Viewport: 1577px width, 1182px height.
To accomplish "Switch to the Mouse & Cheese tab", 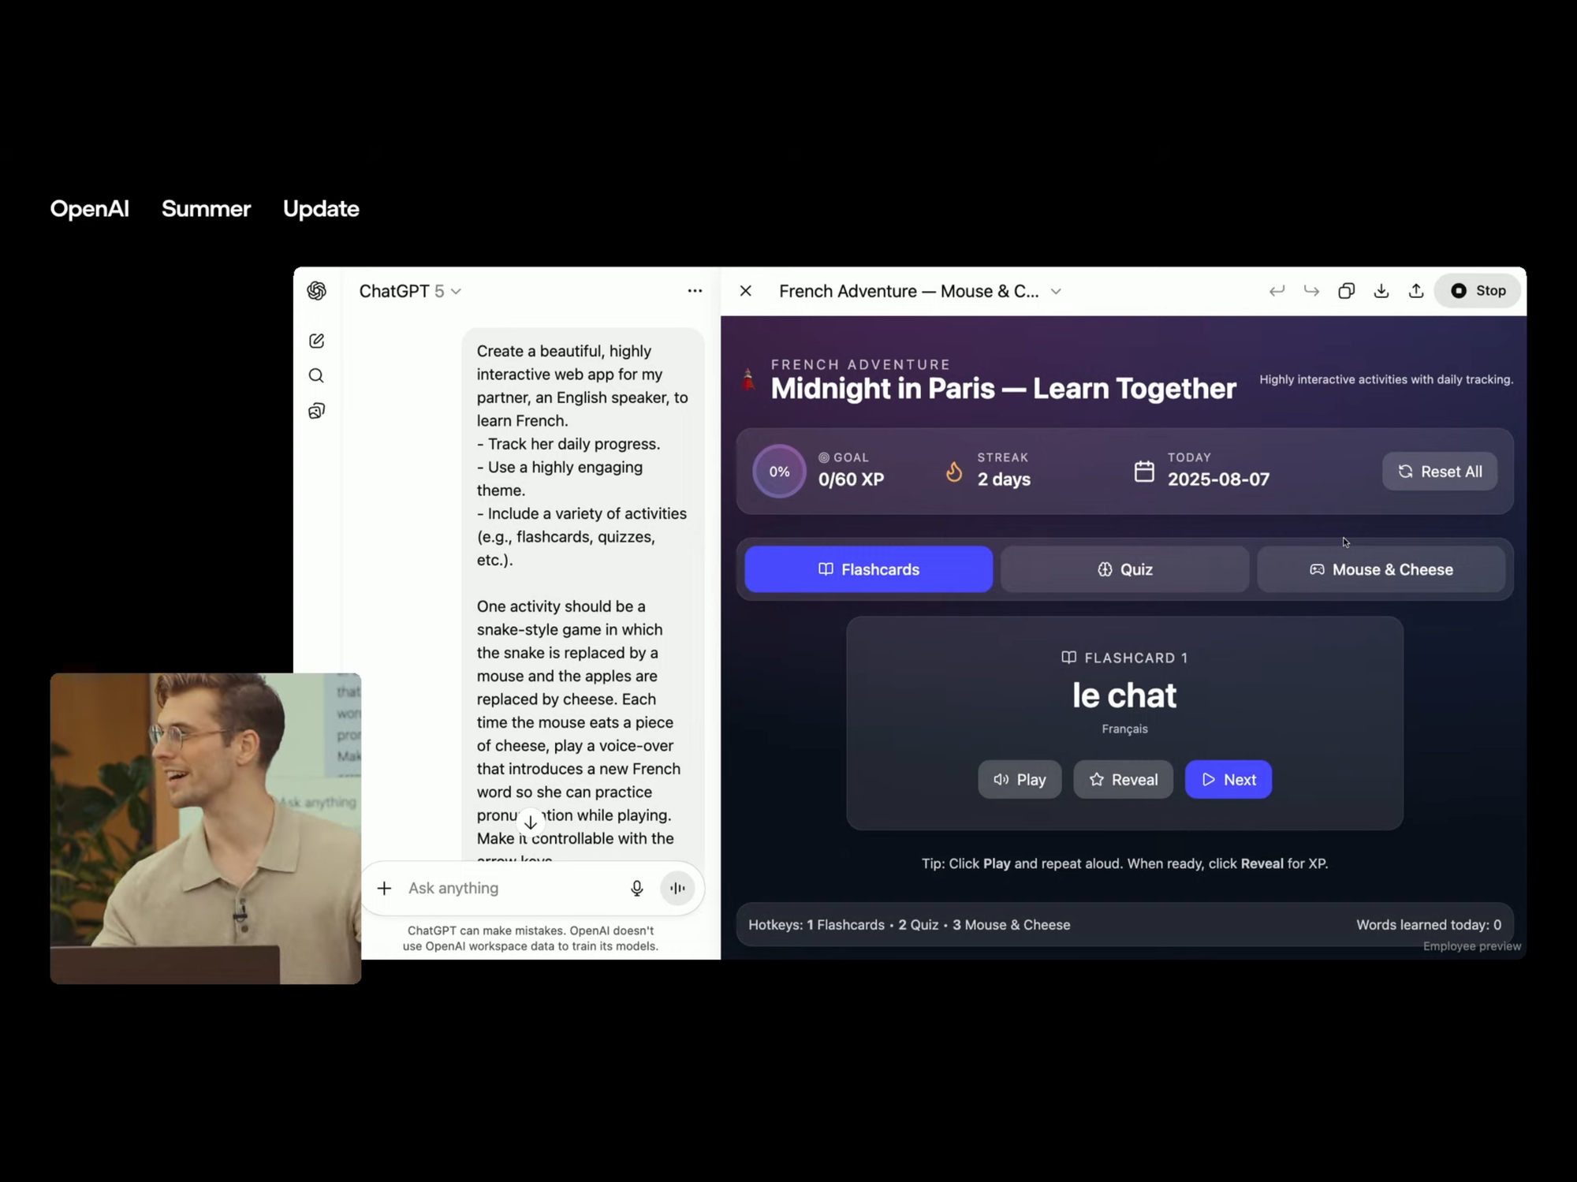I will coord(1381,569).
